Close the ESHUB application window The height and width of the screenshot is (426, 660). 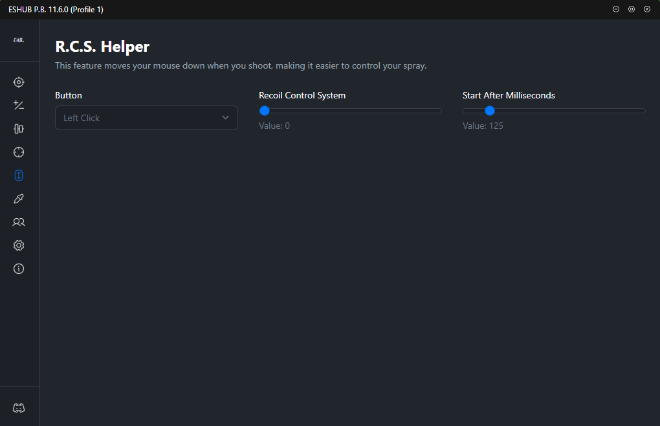647,9
